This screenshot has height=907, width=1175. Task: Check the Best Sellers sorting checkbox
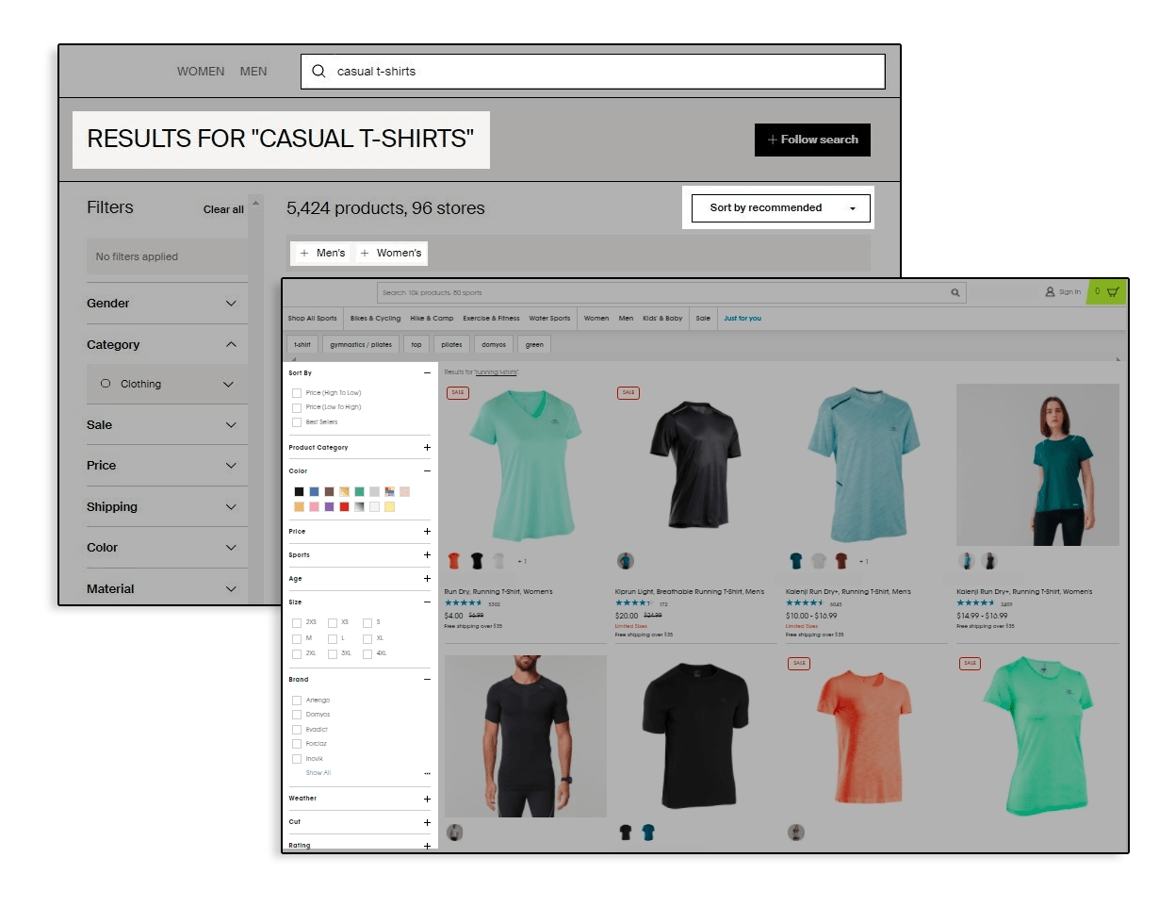pyautogui.click(x=297, y=421)
